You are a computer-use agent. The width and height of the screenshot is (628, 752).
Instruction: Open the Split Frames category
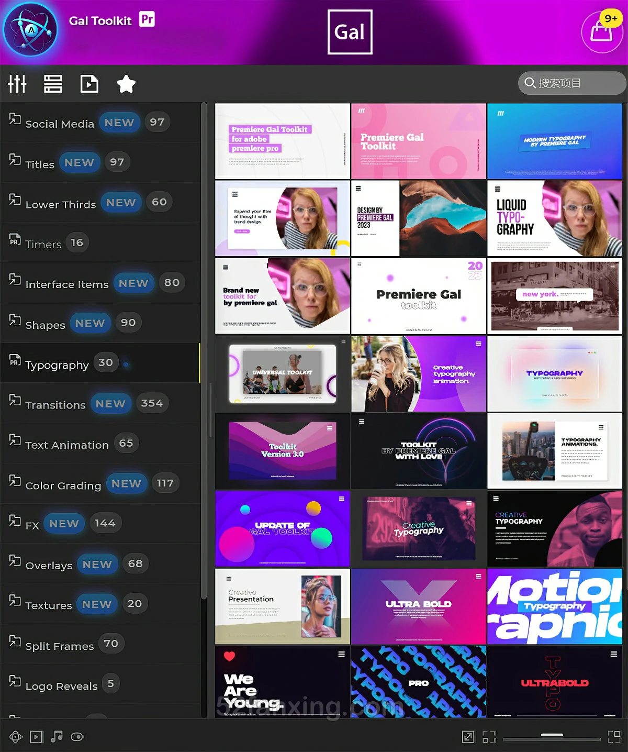tap(100, 644)
